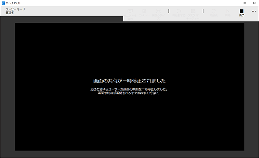Click the 再接続 reconnect icon
This screenshot has width=259, height=158.
point(214,11)
